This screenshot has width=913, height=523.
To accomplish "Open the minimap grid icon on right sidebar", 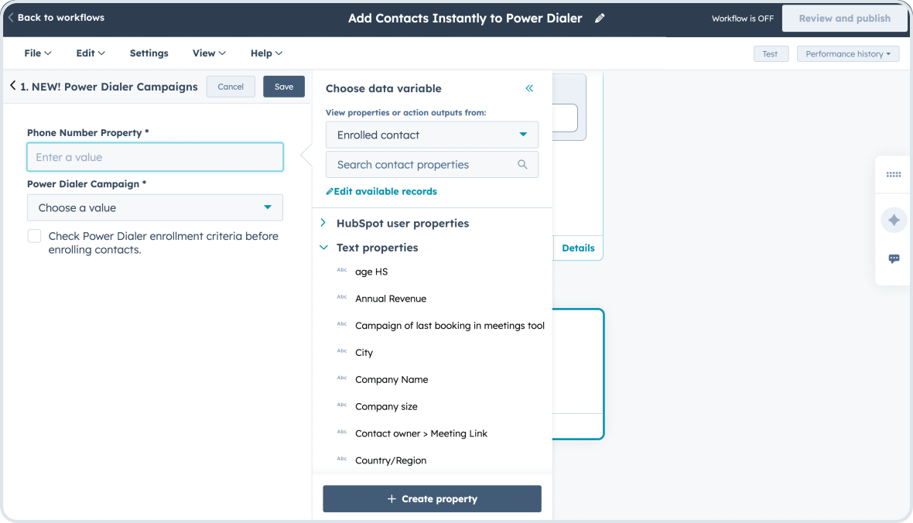I will pos(893,175).
